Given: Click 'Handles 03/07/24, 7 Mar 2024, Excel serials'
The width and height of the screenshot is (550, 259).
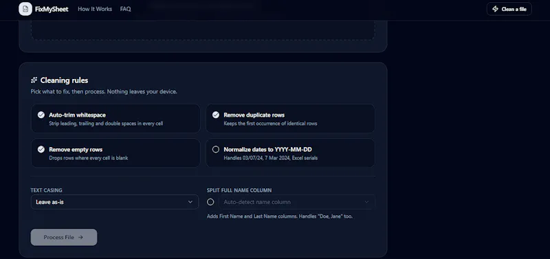Looking at the screenshot, I should point(271,158).
